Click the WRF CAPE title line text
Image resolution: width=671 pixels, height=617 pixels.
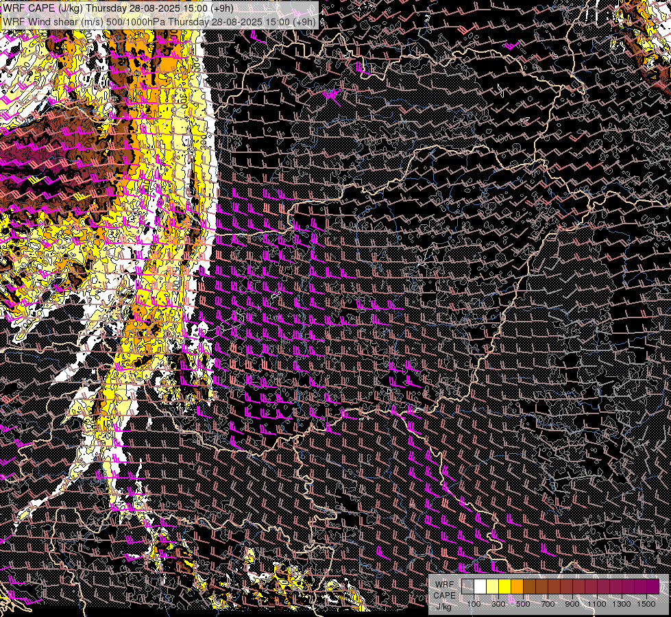pyautogui.click(x=118, y=8)
